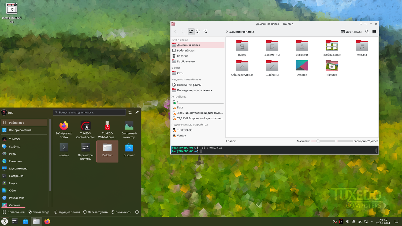The height and width of the screenshot is (226, 402).
Task: Show more leave options in the launcher footer
Action: [x=137, y=212]
